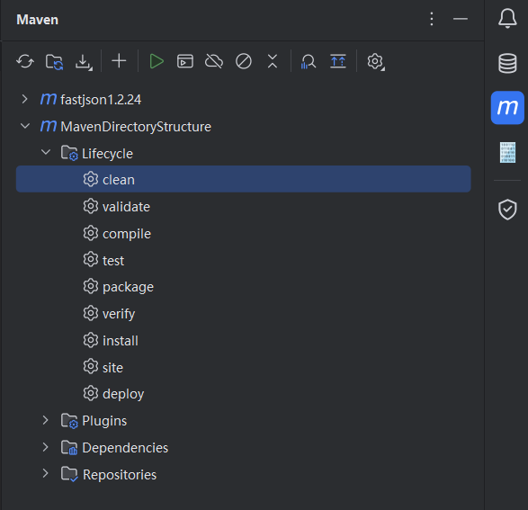The width and height of the screenshot is (528, 510).
Task: Click Collapse All icon in toolbar
Action: 273,61
